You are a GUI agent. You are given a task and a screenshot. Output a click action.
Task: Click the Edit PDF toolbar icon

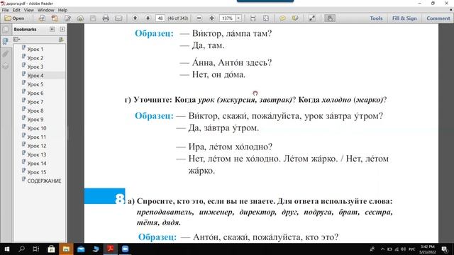[x=67, y=18]
